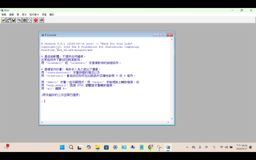The image size is (256, 160).
Task: Toggle the 中 input method indicator
Action: [x=206, y=147]
